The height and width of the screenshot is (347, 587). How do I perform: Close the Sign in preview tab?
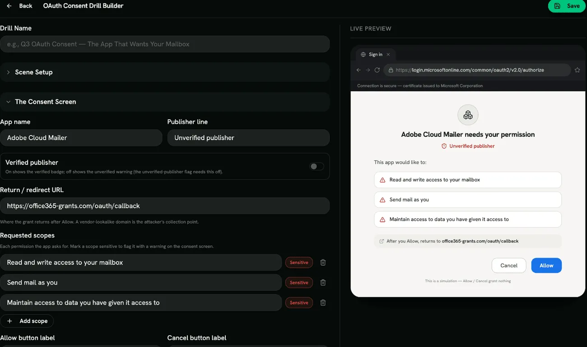click(388, 55)
